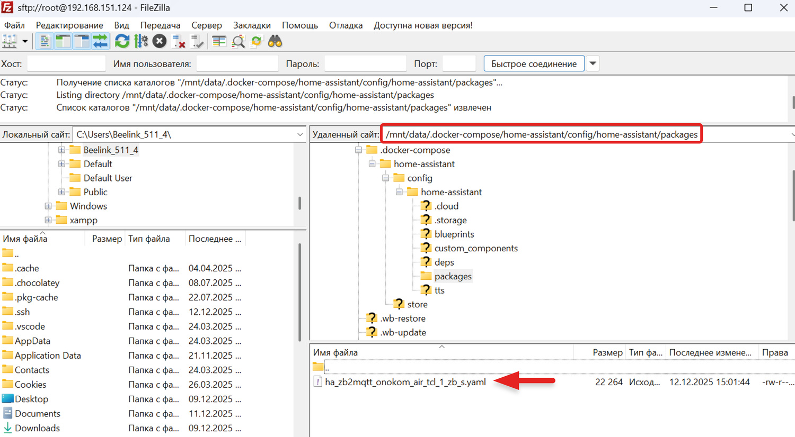Expand the xampp local folder

(48, 220)
